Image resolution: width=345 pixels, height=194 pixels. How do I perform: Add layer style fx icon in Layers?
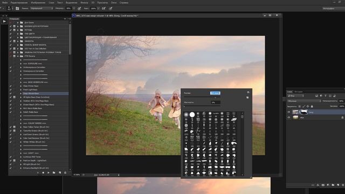click(x=318, y=185)
